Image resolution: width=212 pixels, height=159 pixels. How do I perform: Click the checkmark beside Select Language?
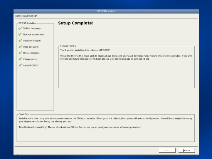pos(20,28)
